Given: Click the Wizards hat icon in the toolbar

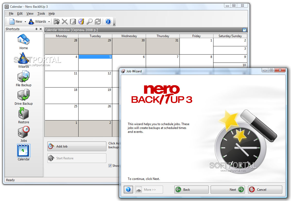Looking at the screenshot, I should [31, 22].
